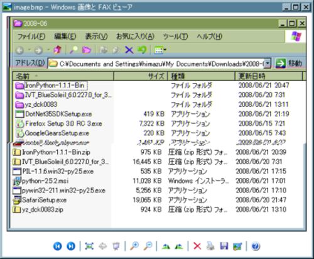This screenshot has width=314, height=259.
Task: Sort by the 更新日時 column header
Action: tap(269, 76)
